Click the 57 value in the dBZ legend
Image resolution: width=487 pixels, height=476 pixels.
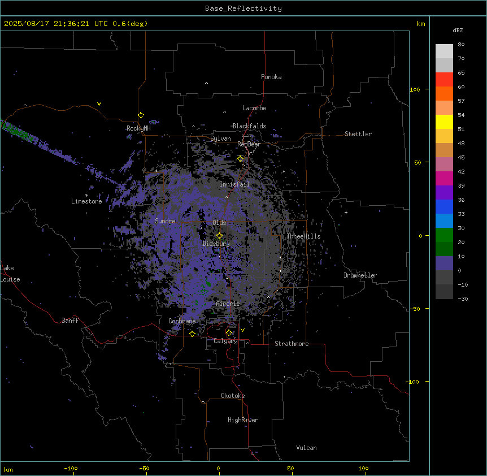[x=461, y=101]
